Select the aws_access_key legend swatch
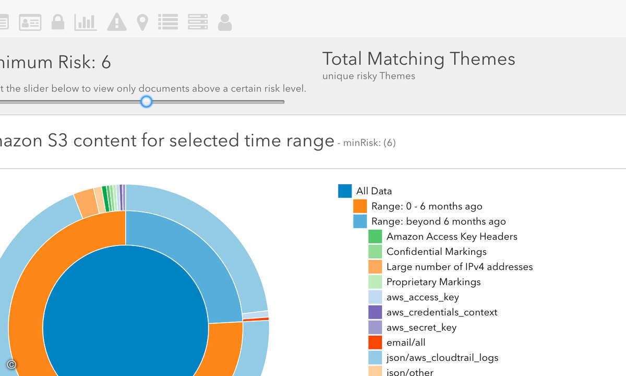626x376 pixels. (375, 297)
